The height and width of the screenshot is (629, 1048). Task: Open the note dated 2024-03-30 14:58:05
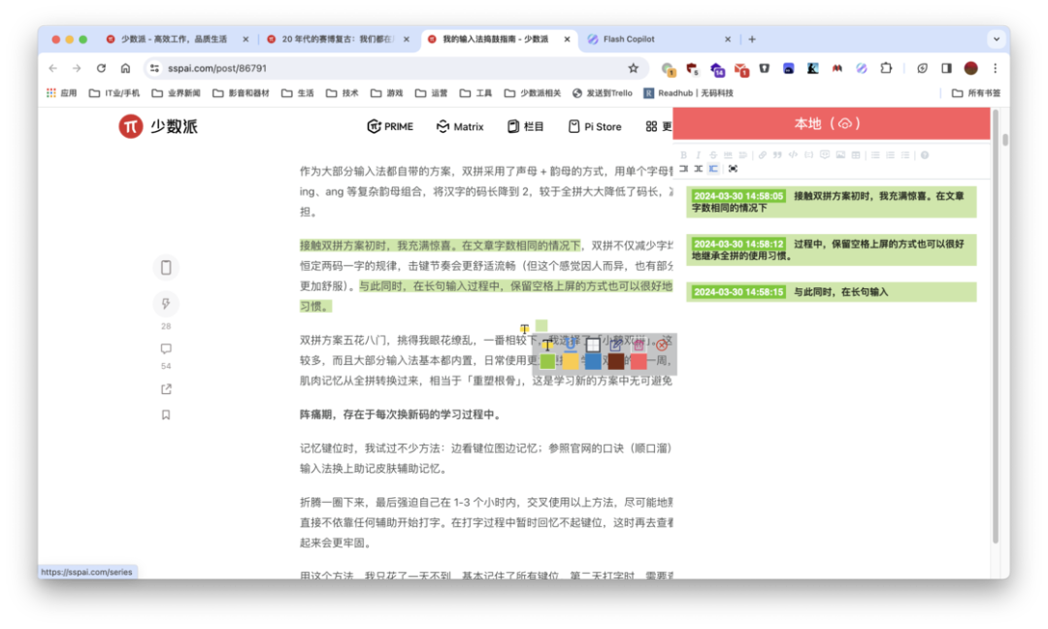click(x=831, y=202)
